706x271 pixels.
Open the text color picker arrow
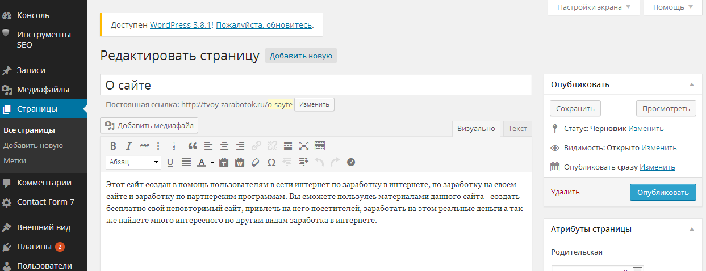[x=212, y=163]
